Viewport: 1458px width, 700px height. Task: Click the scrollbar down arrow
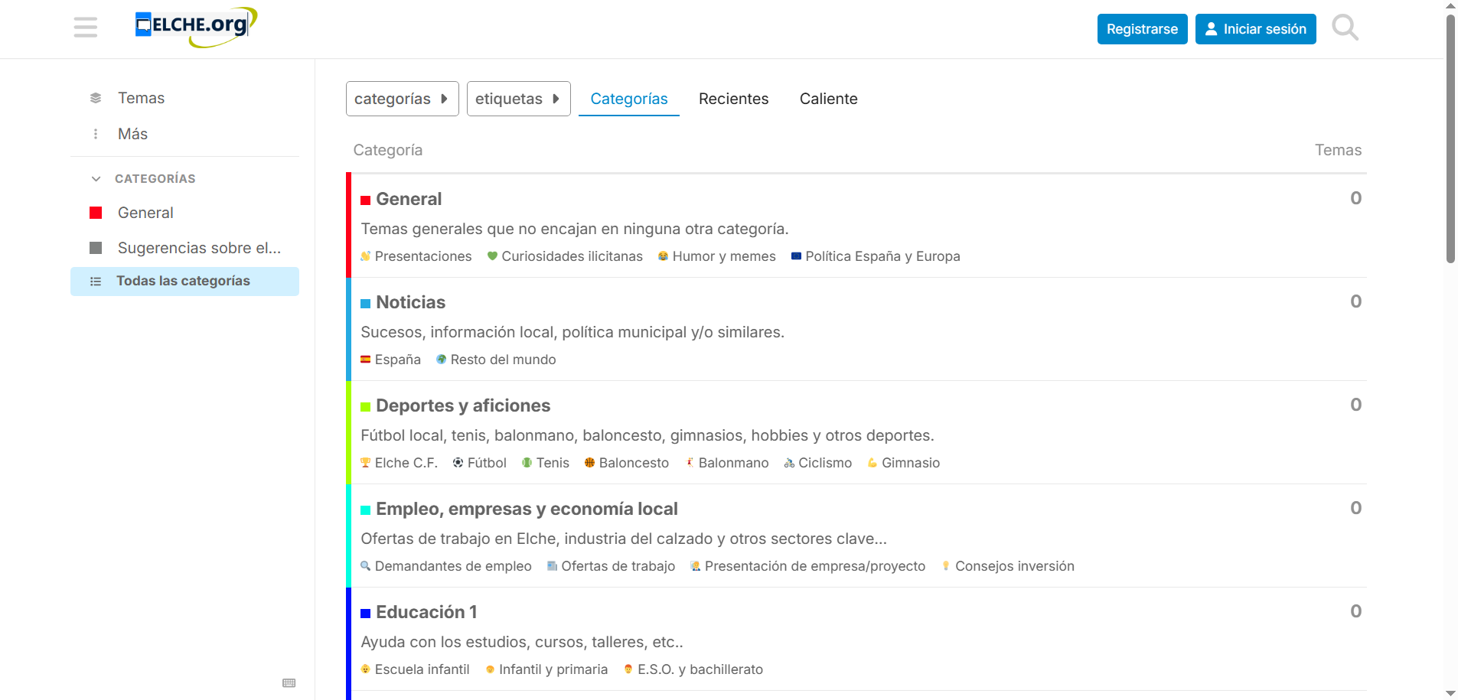(1450, 693)
